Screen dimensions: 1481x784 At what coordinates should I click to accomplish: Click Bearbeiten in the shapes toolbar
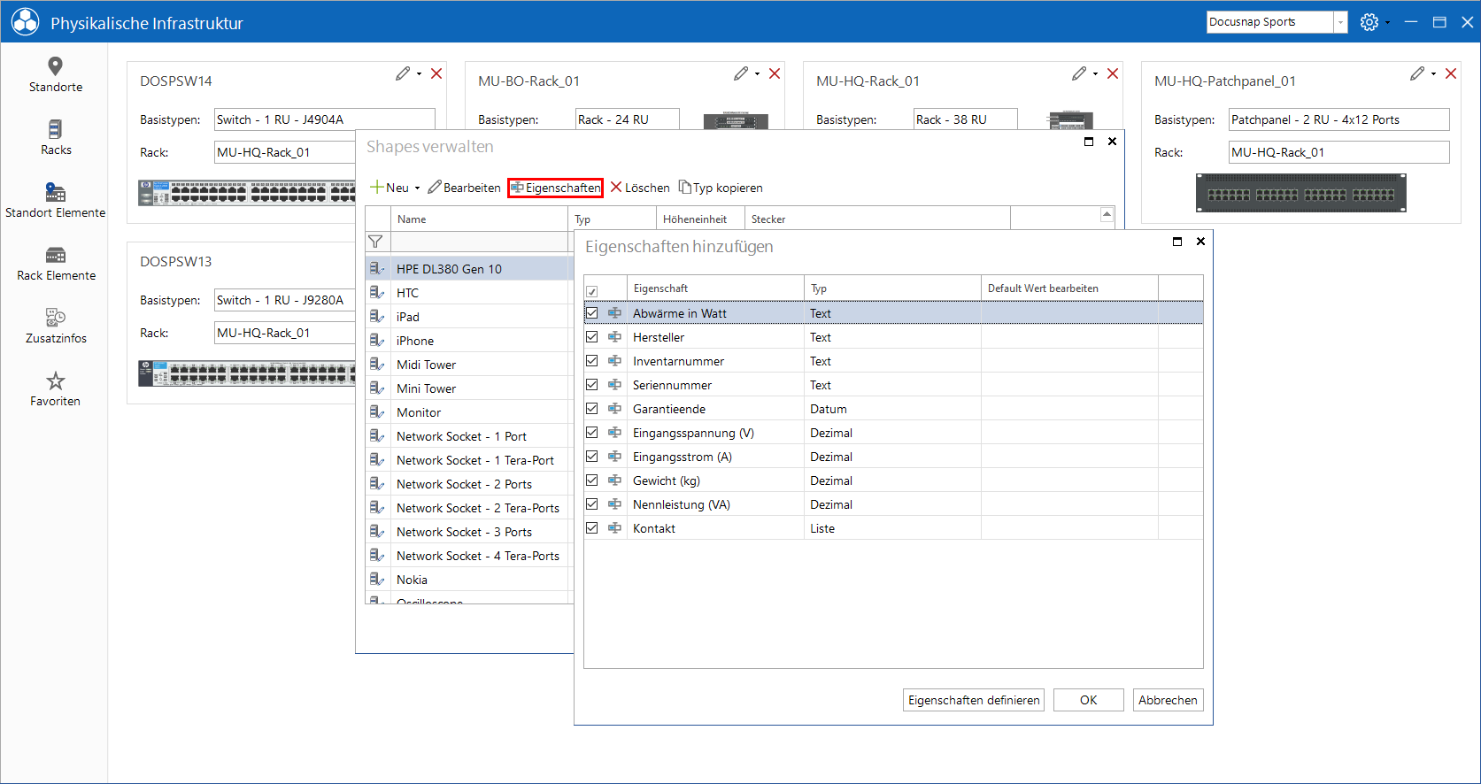464,188
